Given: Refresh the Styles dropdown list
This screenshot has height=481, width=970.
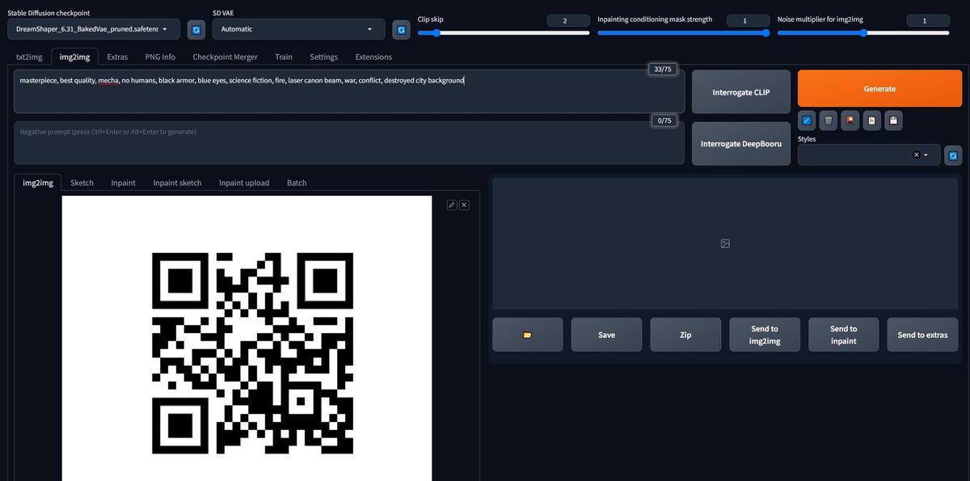Looking at the screenshot, I should (x=952, y=154).
